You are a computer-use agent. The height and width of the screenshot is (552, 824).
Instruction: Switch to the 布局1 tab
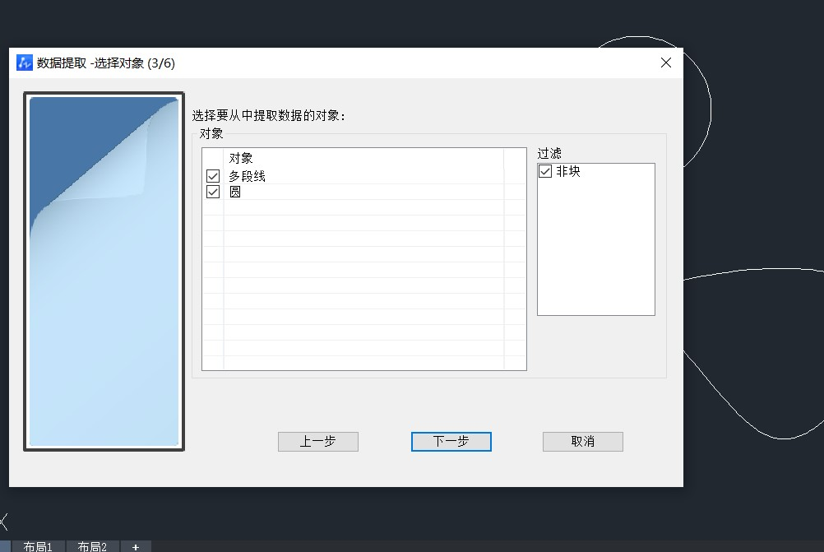[38, 546]
